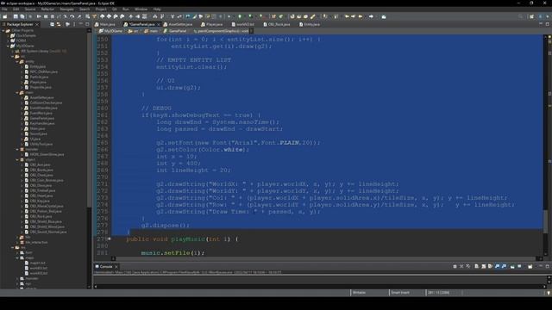Screen dimensions: 552x310
Task: Click the green Run toolbar icon
Action: [x=240, y=16]
